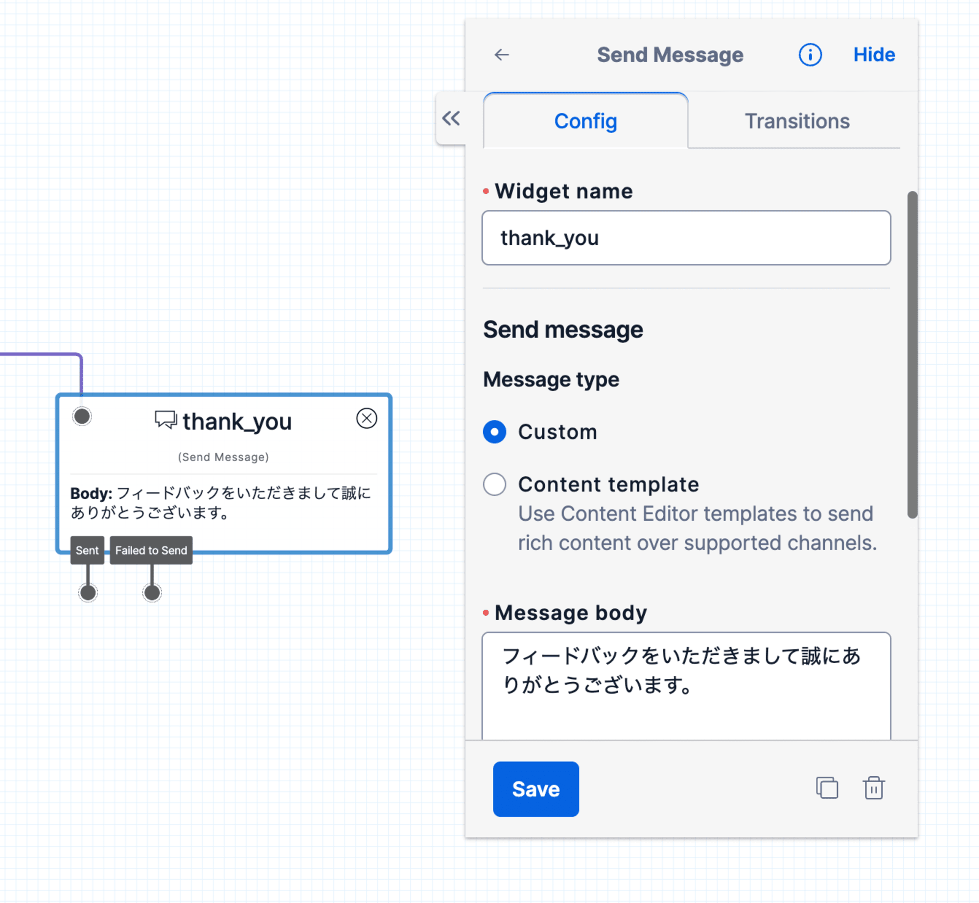The image size is (979, 903).
Task: Click the back arrow in Send Message panel
Action: (502, 55)
